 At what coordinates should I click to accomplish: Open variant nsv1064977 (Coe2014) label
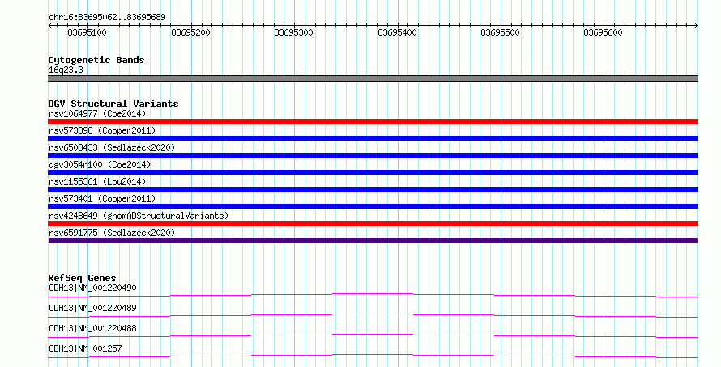[97, 113]
